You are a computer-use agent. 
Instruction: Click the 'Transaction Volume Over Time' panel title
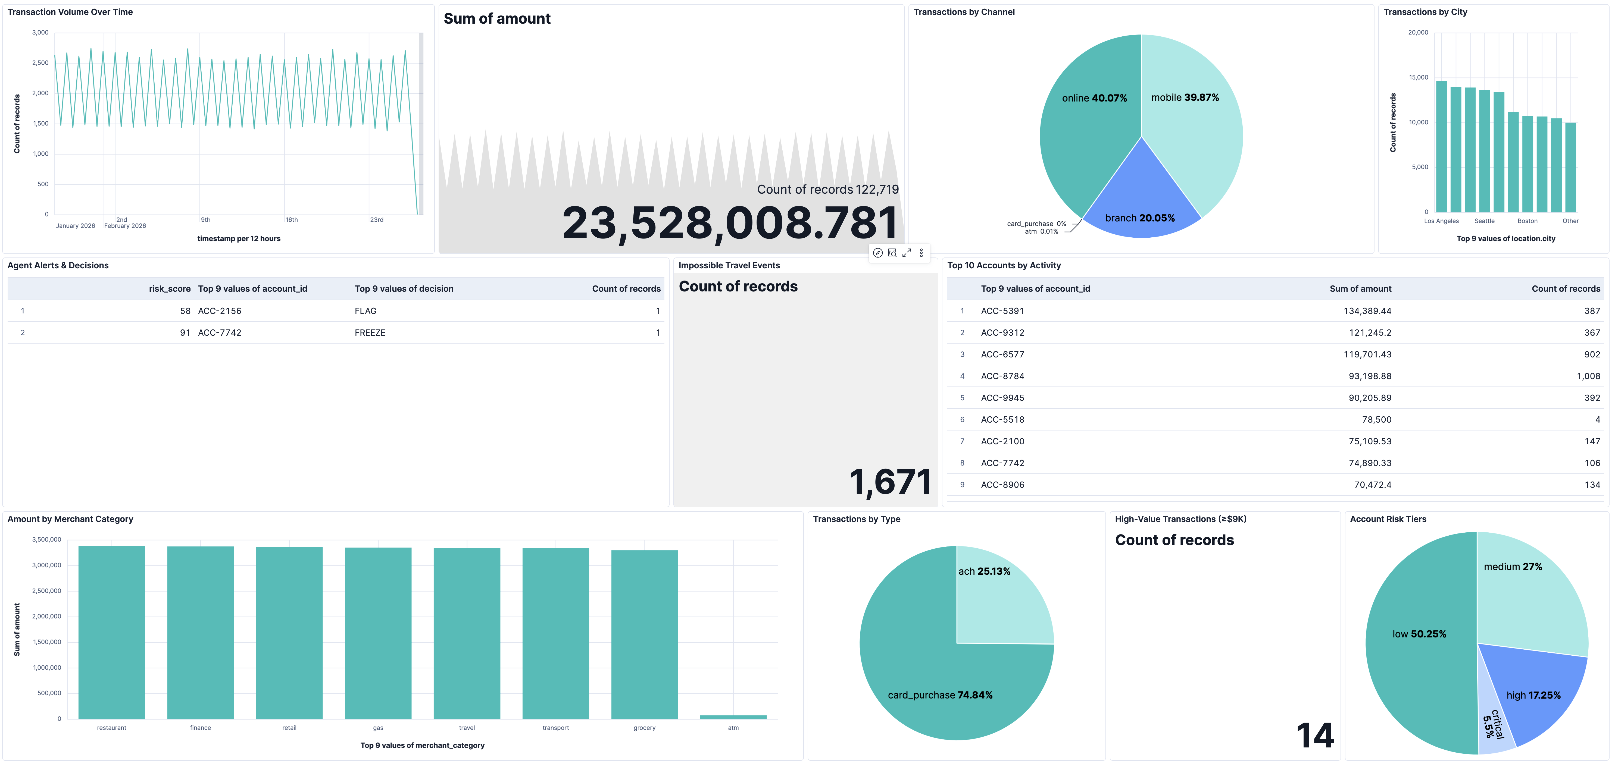click(x=70, y=12)
